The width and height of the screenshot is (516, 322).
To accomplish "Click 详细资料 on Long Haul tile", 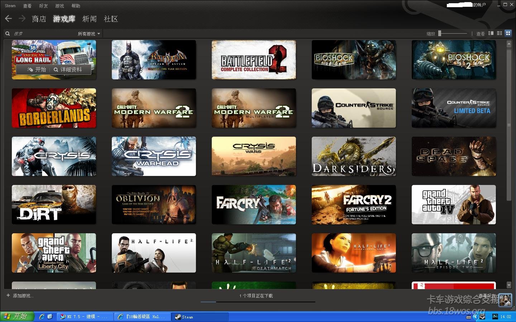I will (x=68, y=69).
